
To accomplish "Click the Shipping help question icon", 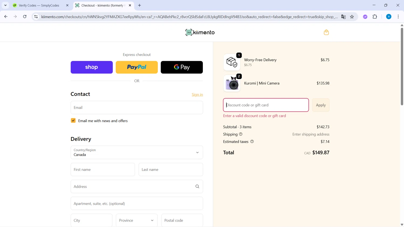I will (241, 134).
